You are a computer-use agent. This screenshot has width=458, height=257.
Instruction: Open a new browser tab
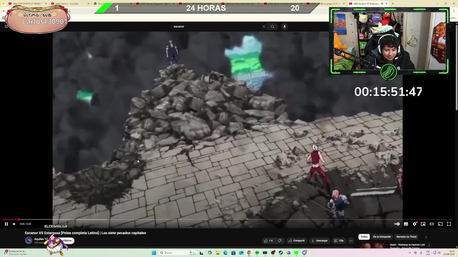click(x=393, y=4)
